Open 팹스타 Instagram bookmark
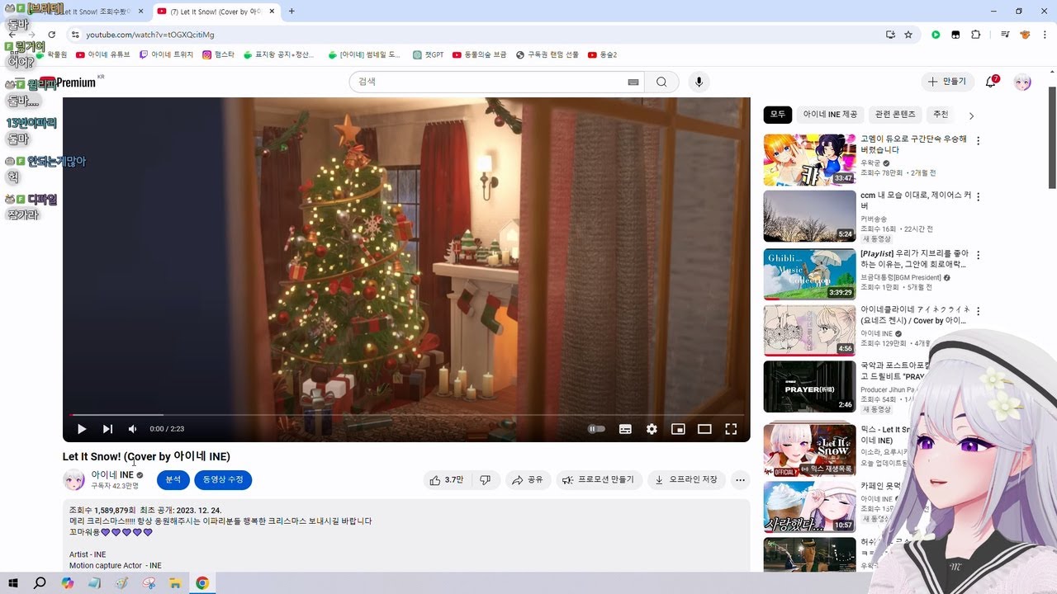The height and width of the screenshot is (594, 1057). 218,54
